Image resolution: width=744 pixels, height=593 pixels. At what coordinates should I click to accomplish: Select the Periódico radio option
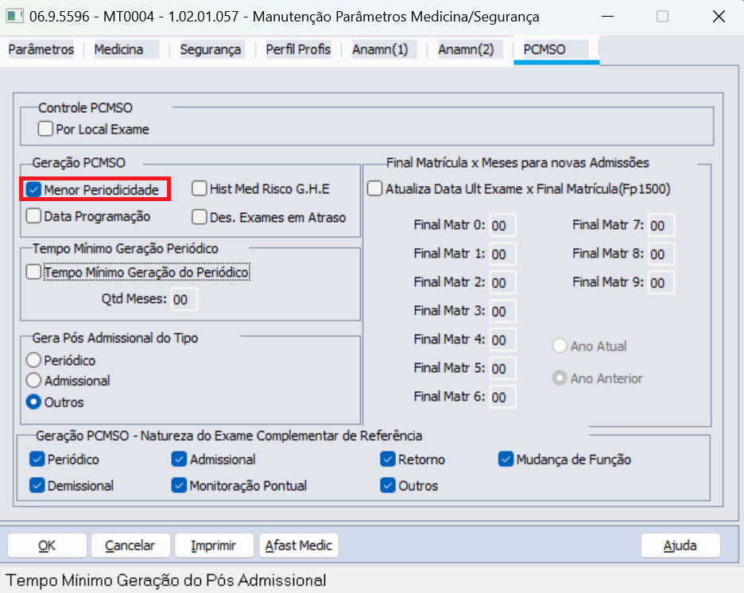tap(33, 360)
